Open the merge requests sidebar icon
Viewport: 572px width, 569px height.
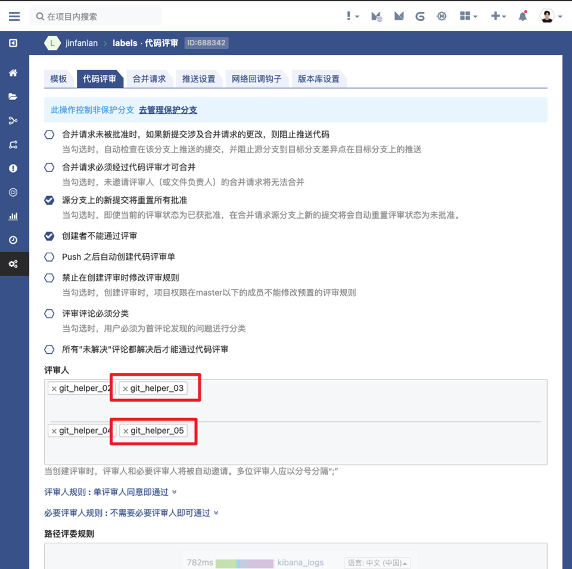click(13, 144)
